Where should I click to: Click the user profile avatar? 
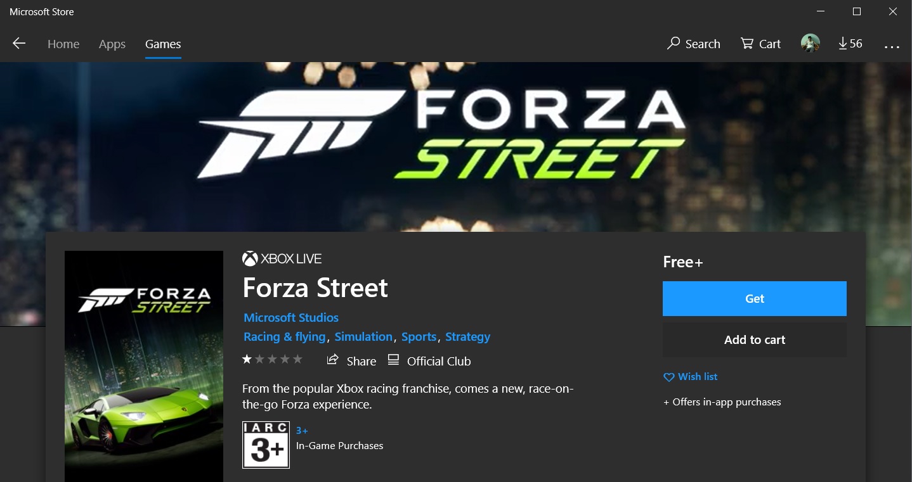click(810, 43)
